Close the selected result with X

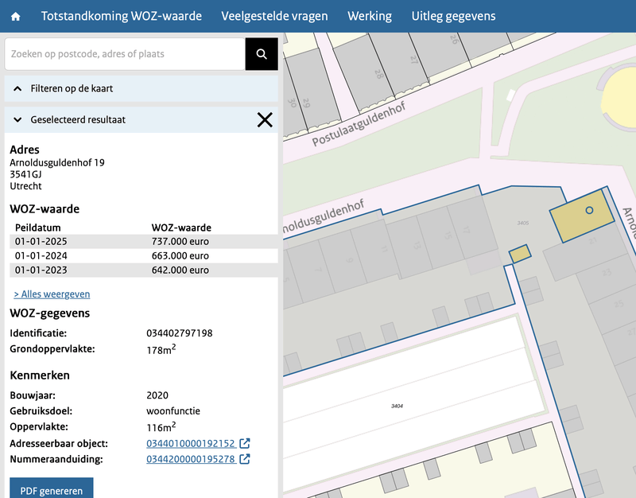point(265,120)
